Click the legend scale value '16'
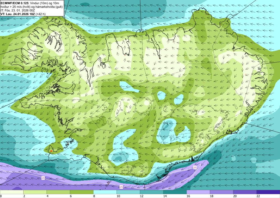 click(188, 196)
